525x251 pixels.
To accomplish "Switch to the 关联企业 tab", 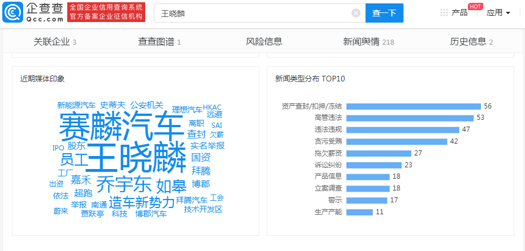I will pyautogui.click(x=55, y=42).
